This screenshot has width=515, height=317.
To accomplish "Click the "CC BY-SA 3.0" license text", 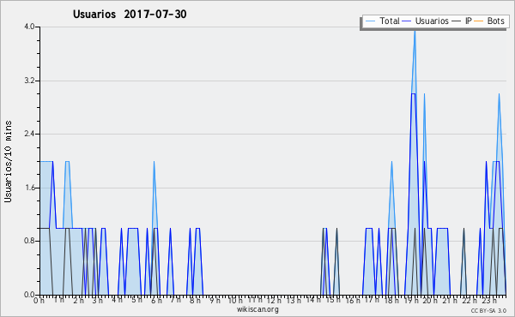I will tap(488, 310).
